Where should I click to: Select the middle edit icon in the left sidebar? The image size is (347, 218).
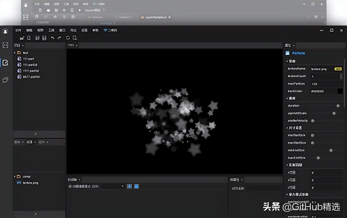tap(5, 63)
